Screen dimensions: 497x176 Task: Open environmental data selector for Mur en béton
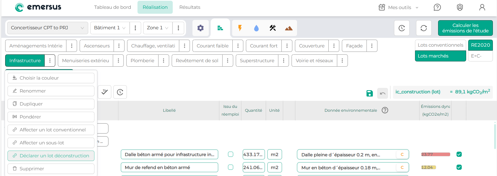coord(353,167)
